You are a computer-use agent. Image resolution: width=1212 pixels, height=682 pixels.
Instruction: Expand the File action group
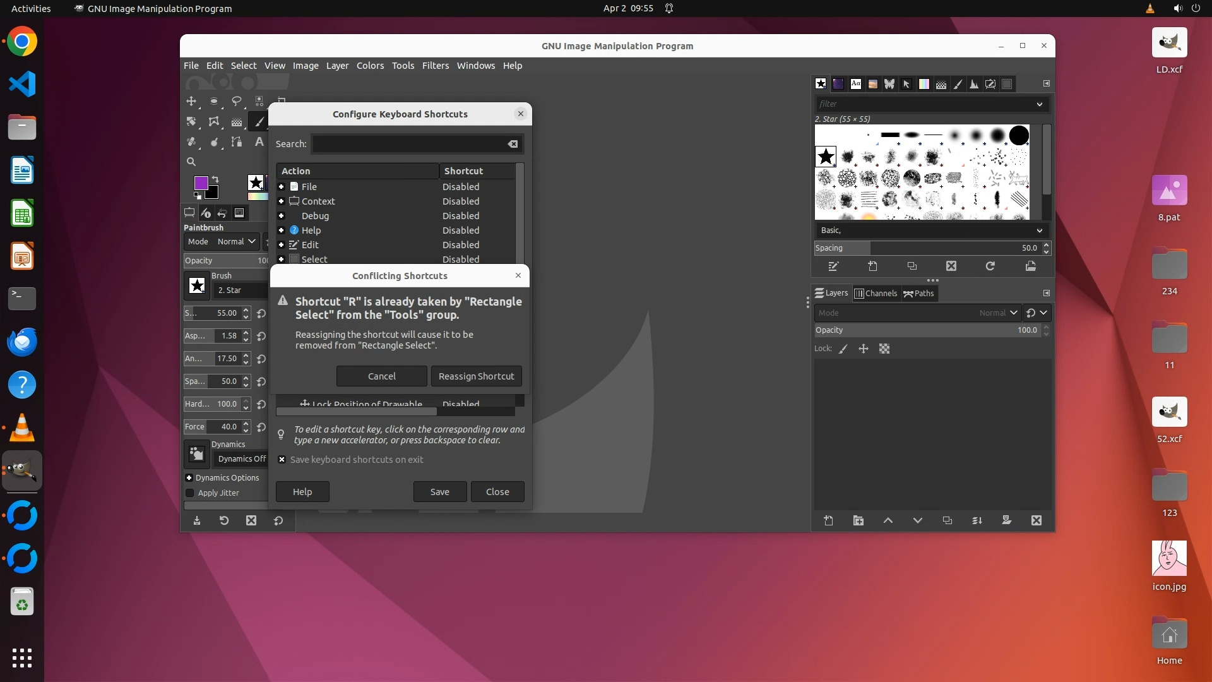click(282, 187)
